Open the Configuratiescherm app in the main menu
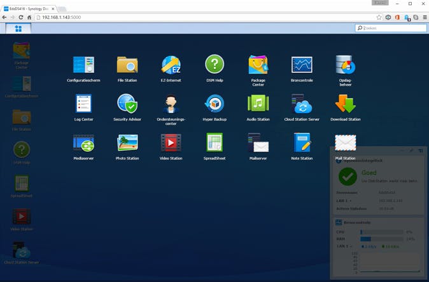Image resolution: width=429 pixels, height=282 pixels. [x=83, y=65]
